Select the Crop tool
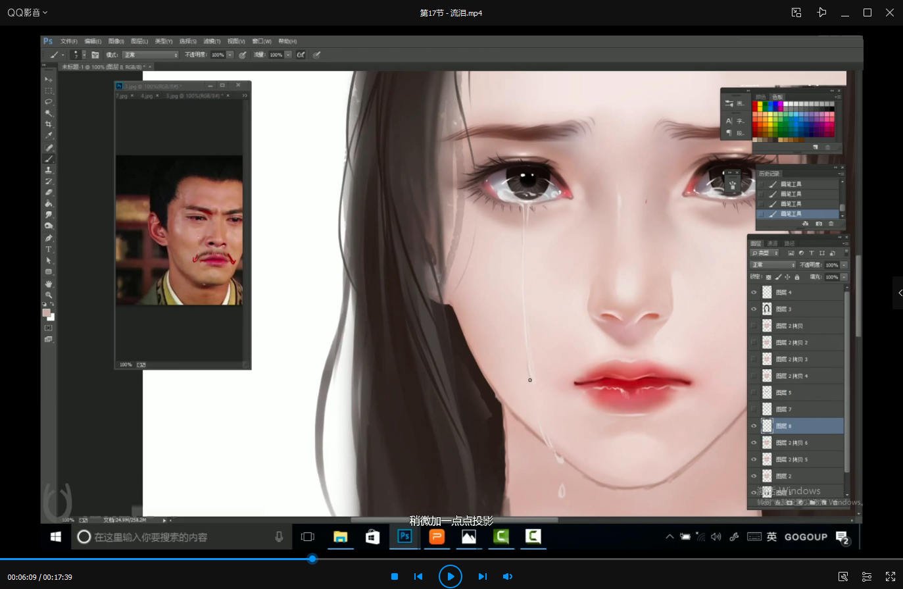 click(x=49, y=124)
